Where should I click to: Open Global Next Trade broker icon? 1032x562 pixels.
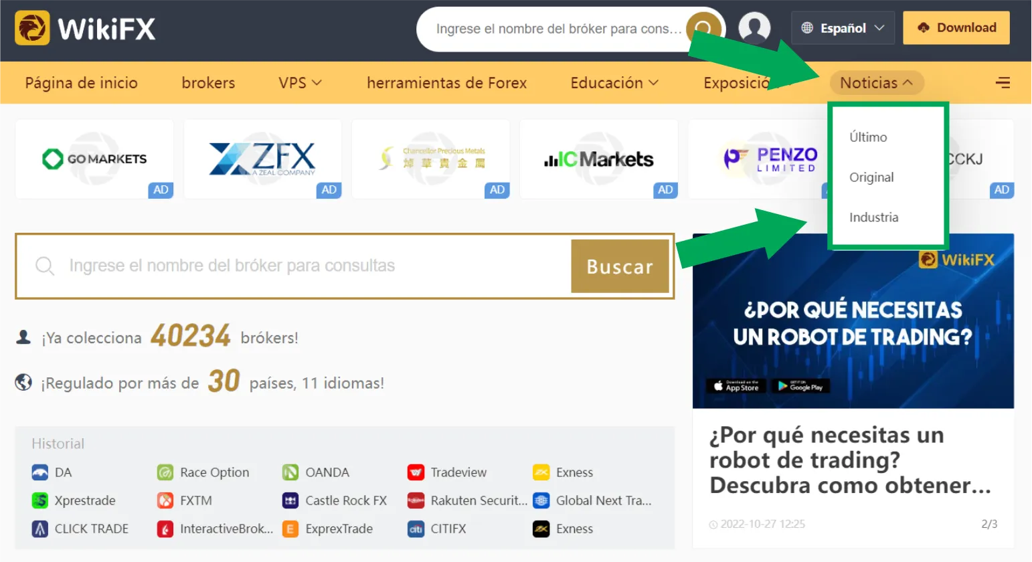(x=541, y=500)
